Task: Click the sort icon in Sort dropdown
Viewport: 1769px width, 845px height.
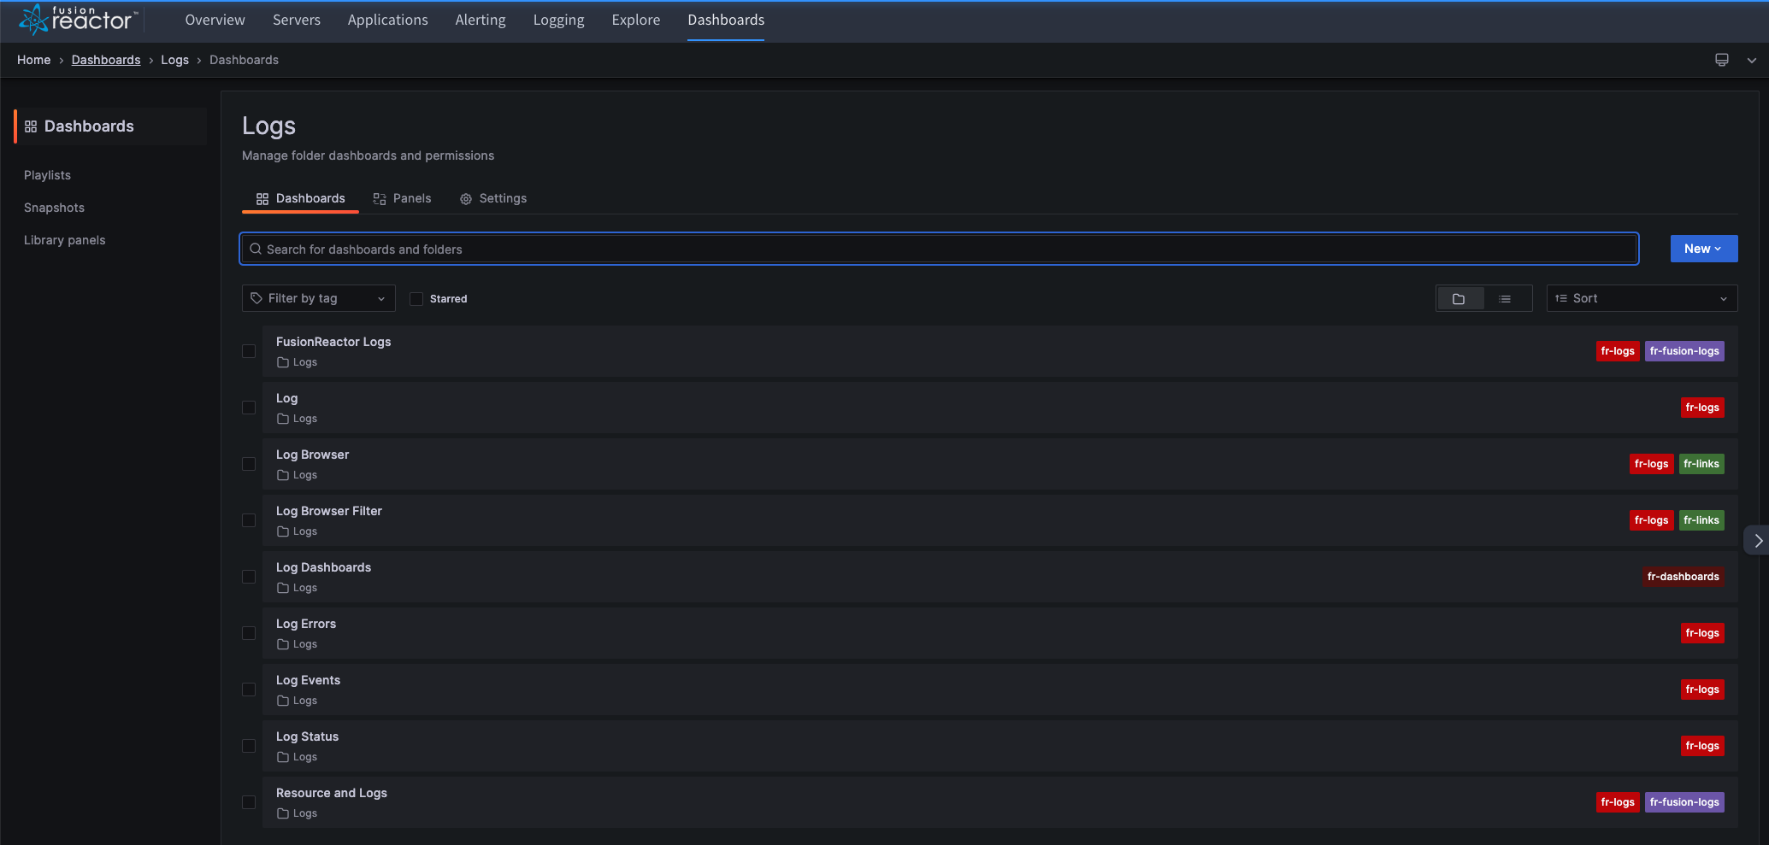Action: click(x=1561, y=298)
